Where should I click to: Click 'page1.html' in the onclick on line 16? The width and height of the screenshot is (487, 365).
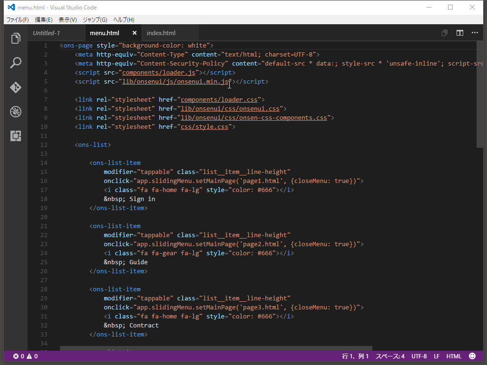pyautogui.click(x=261, y=181)
